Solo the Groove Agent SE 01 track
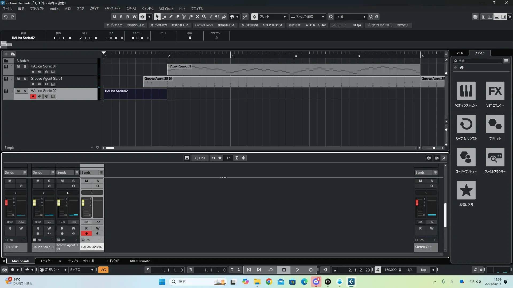513x288 pixels. coord(25,79)
